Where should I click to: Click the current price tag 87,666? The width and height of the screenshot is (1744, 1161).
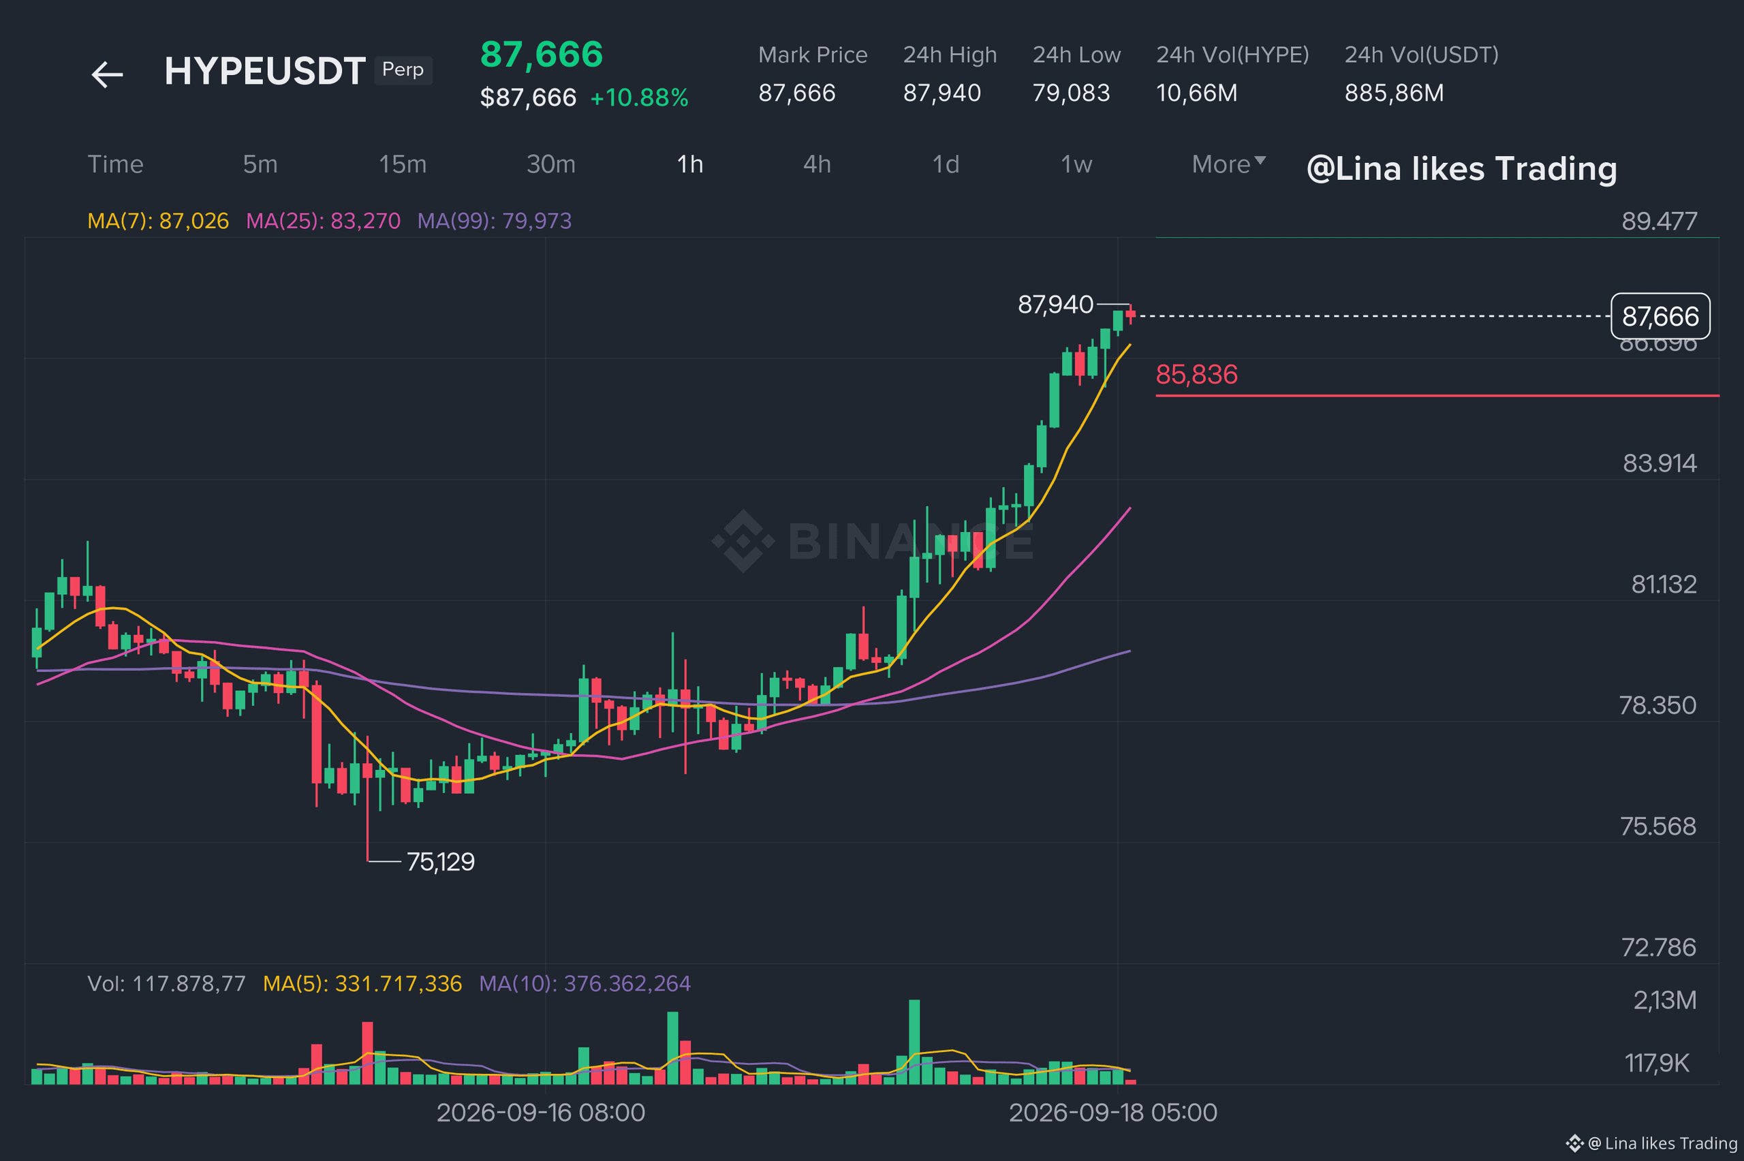[x=1660, y=317]
